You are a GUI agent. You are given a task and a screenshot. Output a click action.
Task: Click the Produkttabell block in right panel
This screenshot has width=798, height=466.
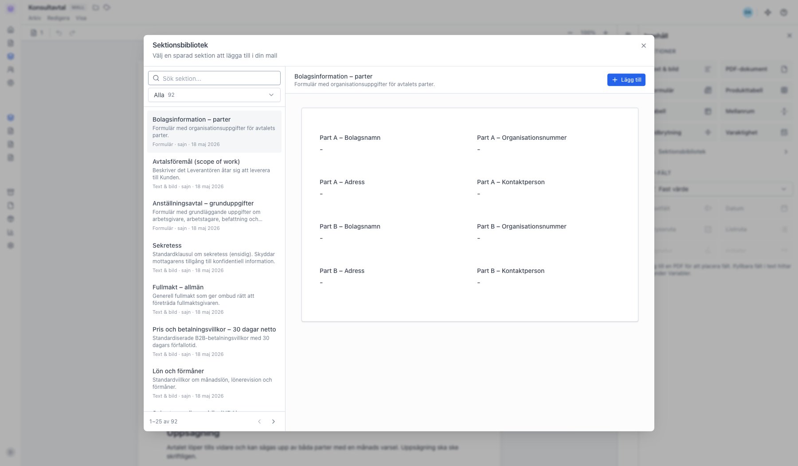756,90
